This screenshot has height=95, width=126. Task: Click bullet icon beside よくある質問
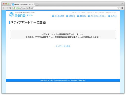(x=53, y=16)
